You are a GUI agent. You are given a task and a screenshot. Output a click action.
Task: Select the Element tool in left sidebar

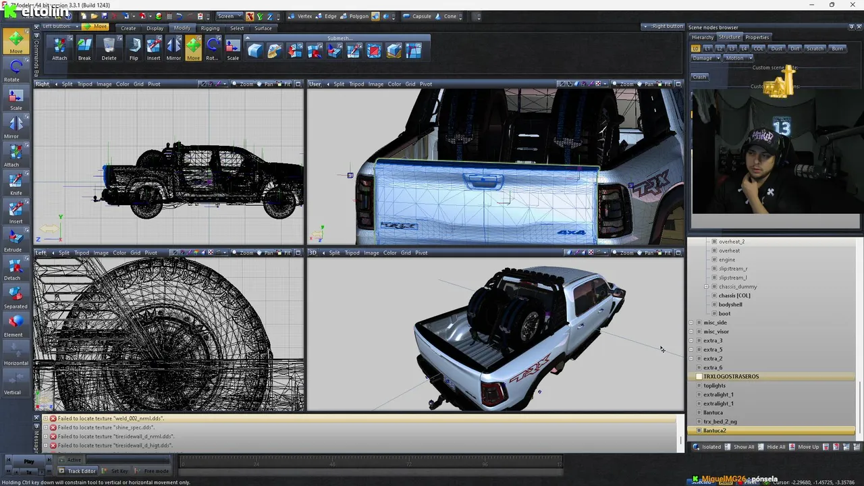pos(16,325)
